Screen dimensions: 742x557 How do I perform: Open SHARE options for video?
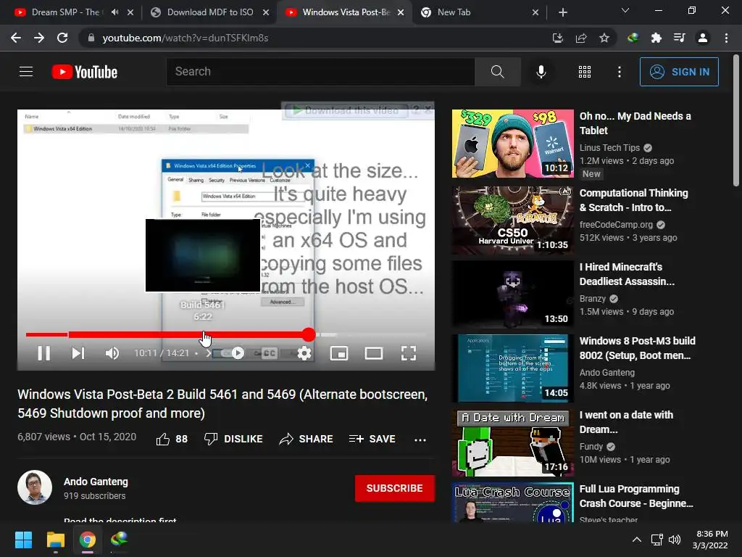click(307, 439)
